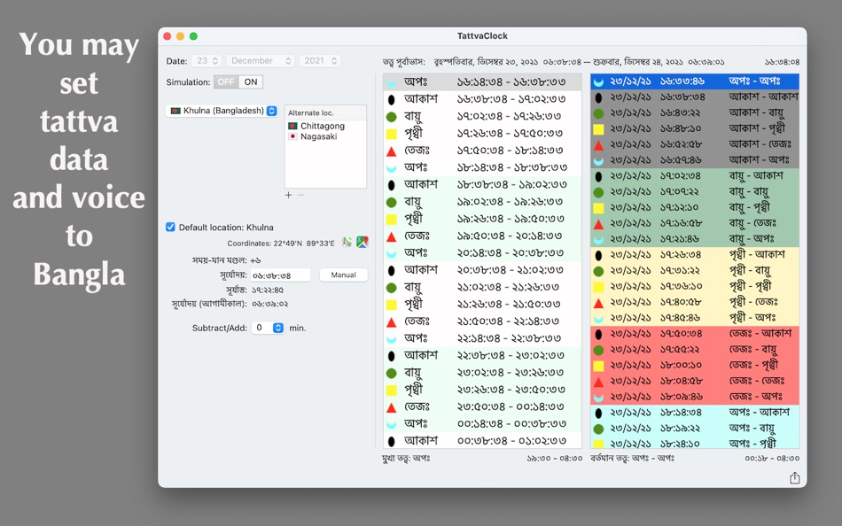
Task: Select the পৃথ্বী ২১:২৬:৩৪ - ২১:৫০:৩৩ row
Action: point(482,305)
